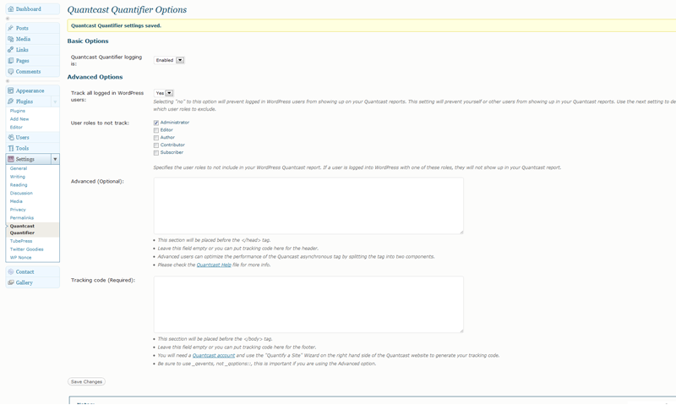Click the Contact icon in sidebar
Viewport: 676px width, 405px height.
[11, 271]
